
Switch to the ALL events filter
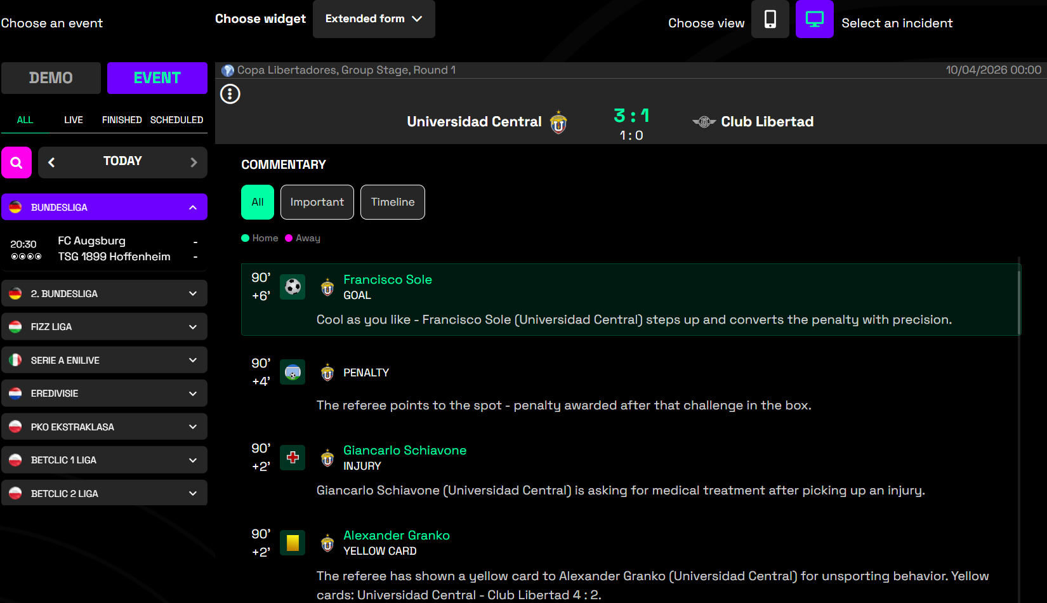click(25, 120)
